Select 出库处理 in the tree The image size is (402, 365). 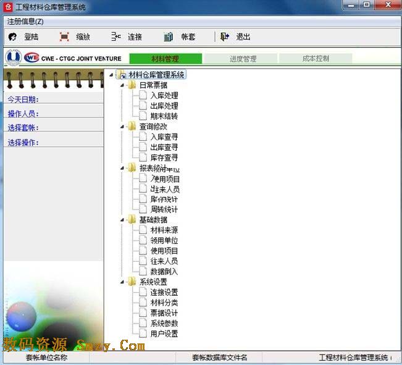pos(164,106)
